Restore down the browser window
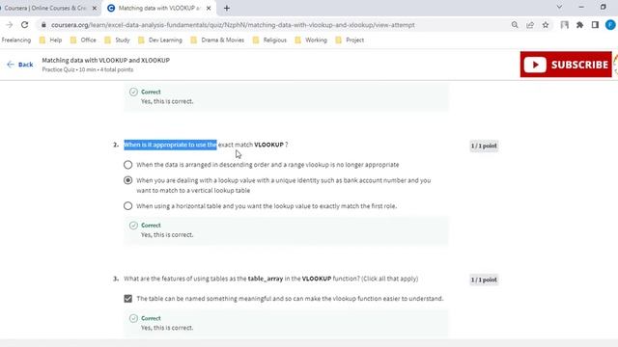This screenshot has height=347, width=618. (604, 7)
